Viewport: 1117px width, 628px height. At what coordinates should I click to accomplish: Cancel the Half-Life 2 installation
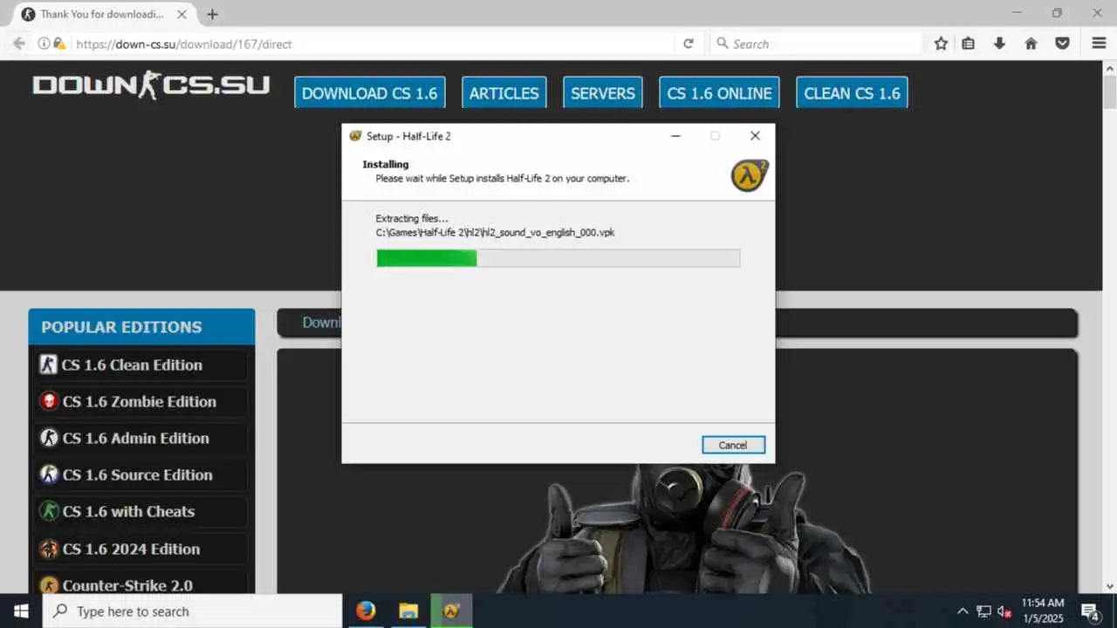[733, 445]
